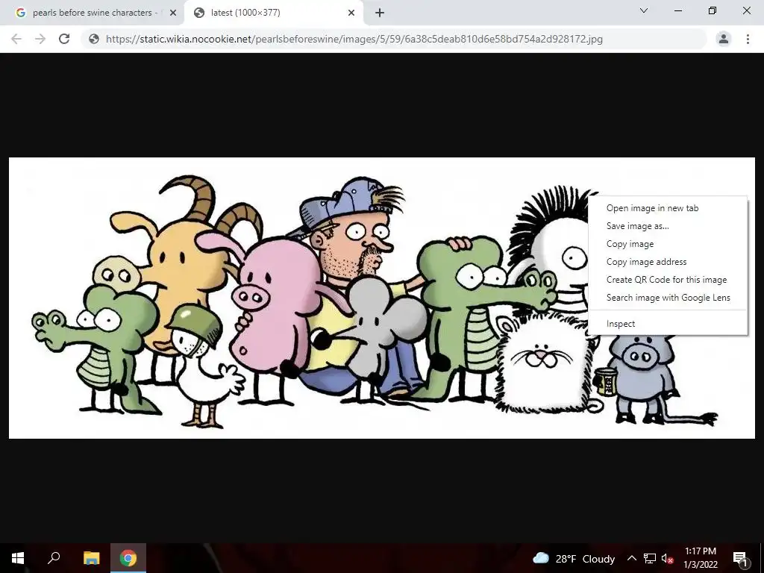Click the network status tray icon
The height and width of the screenshot is (573, 764).
[650, 558]
